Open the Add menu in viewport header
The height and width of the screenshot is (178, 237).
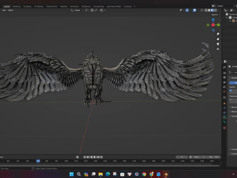pos(4,10)
